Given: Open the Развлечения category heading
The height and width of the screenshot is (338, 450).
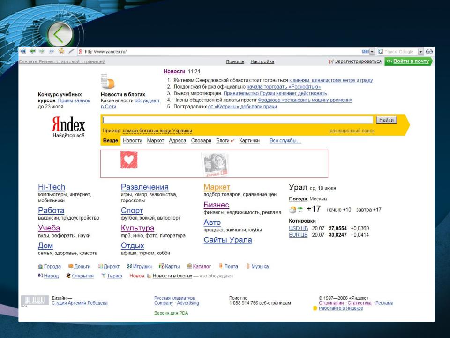Looking at the screenshot, I should click(145, 187).
